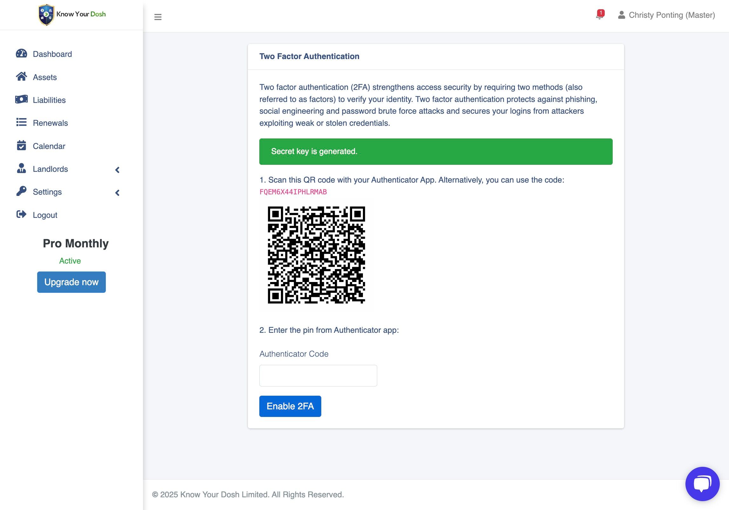729x510 pixels.
Task: Click the Calendar check icon
Action: click(x=21, y=146)
